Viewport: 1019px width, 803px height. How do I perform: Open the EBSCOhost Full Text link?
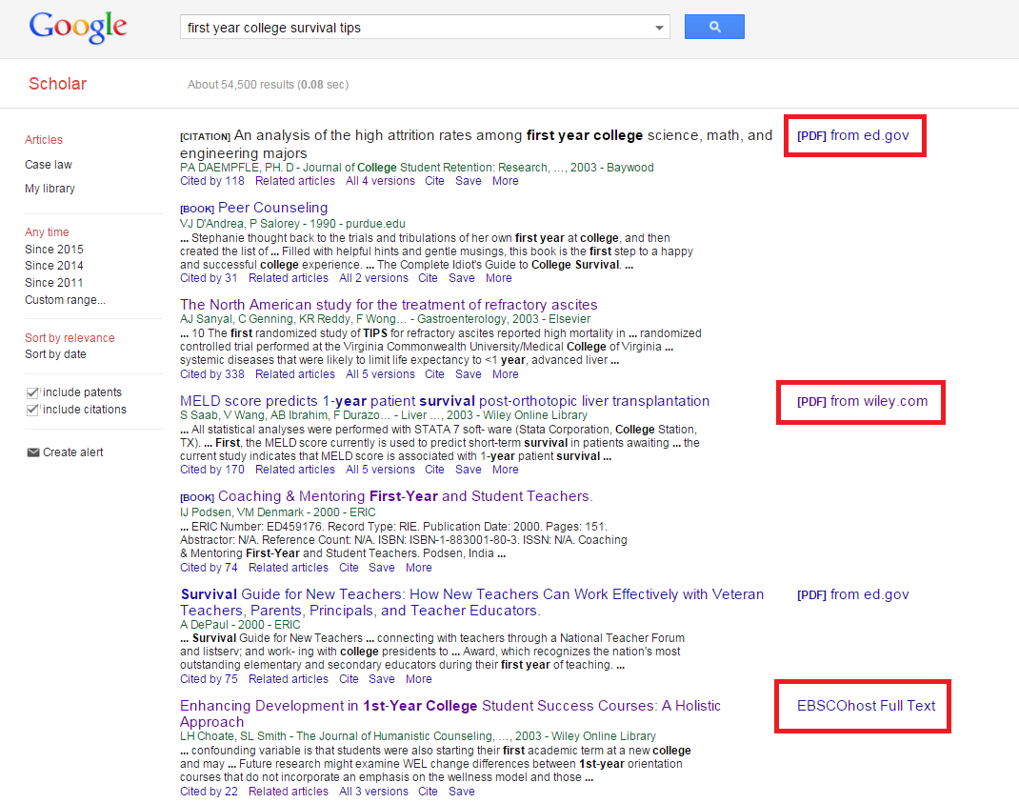tap(867, 706)
